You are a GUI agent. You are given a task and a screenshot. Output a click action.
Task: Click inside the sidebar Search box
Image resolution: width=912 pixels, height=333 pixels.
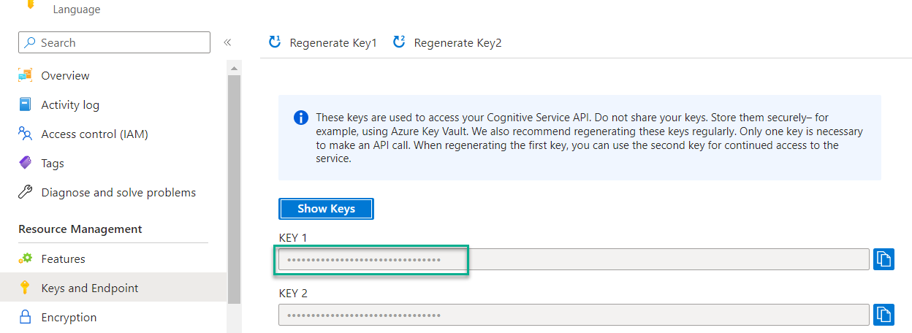click(114, 42)
